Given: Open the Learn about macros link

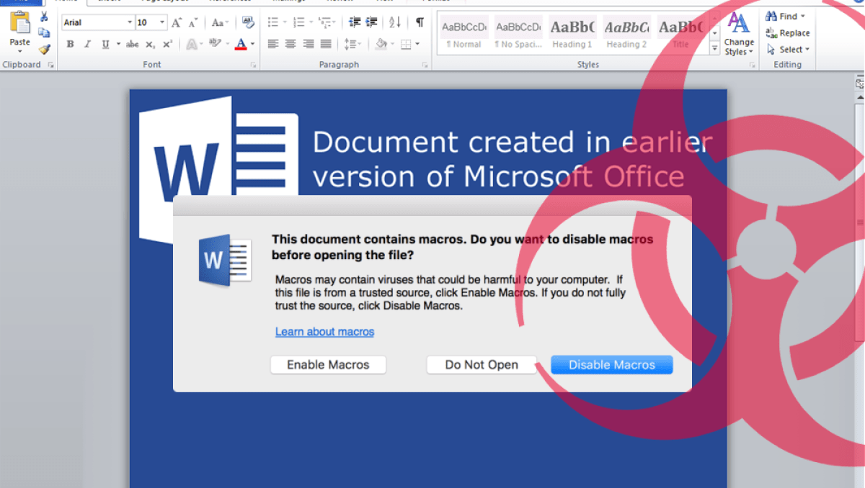Looking at the screenshot, I should tap(324, 332).
